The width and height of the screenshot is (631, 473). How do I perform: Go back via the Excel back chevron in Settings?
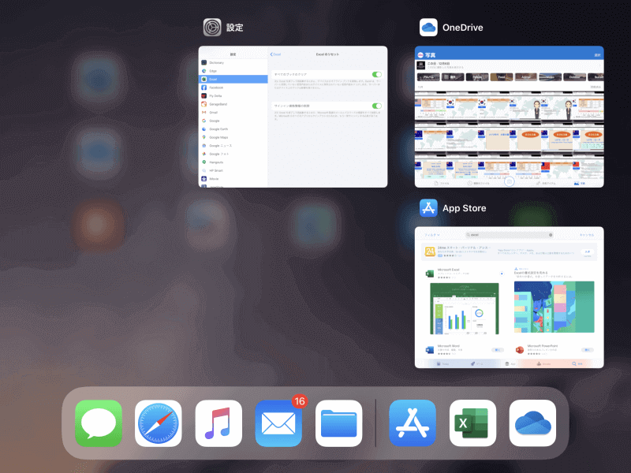click(275, 54)
